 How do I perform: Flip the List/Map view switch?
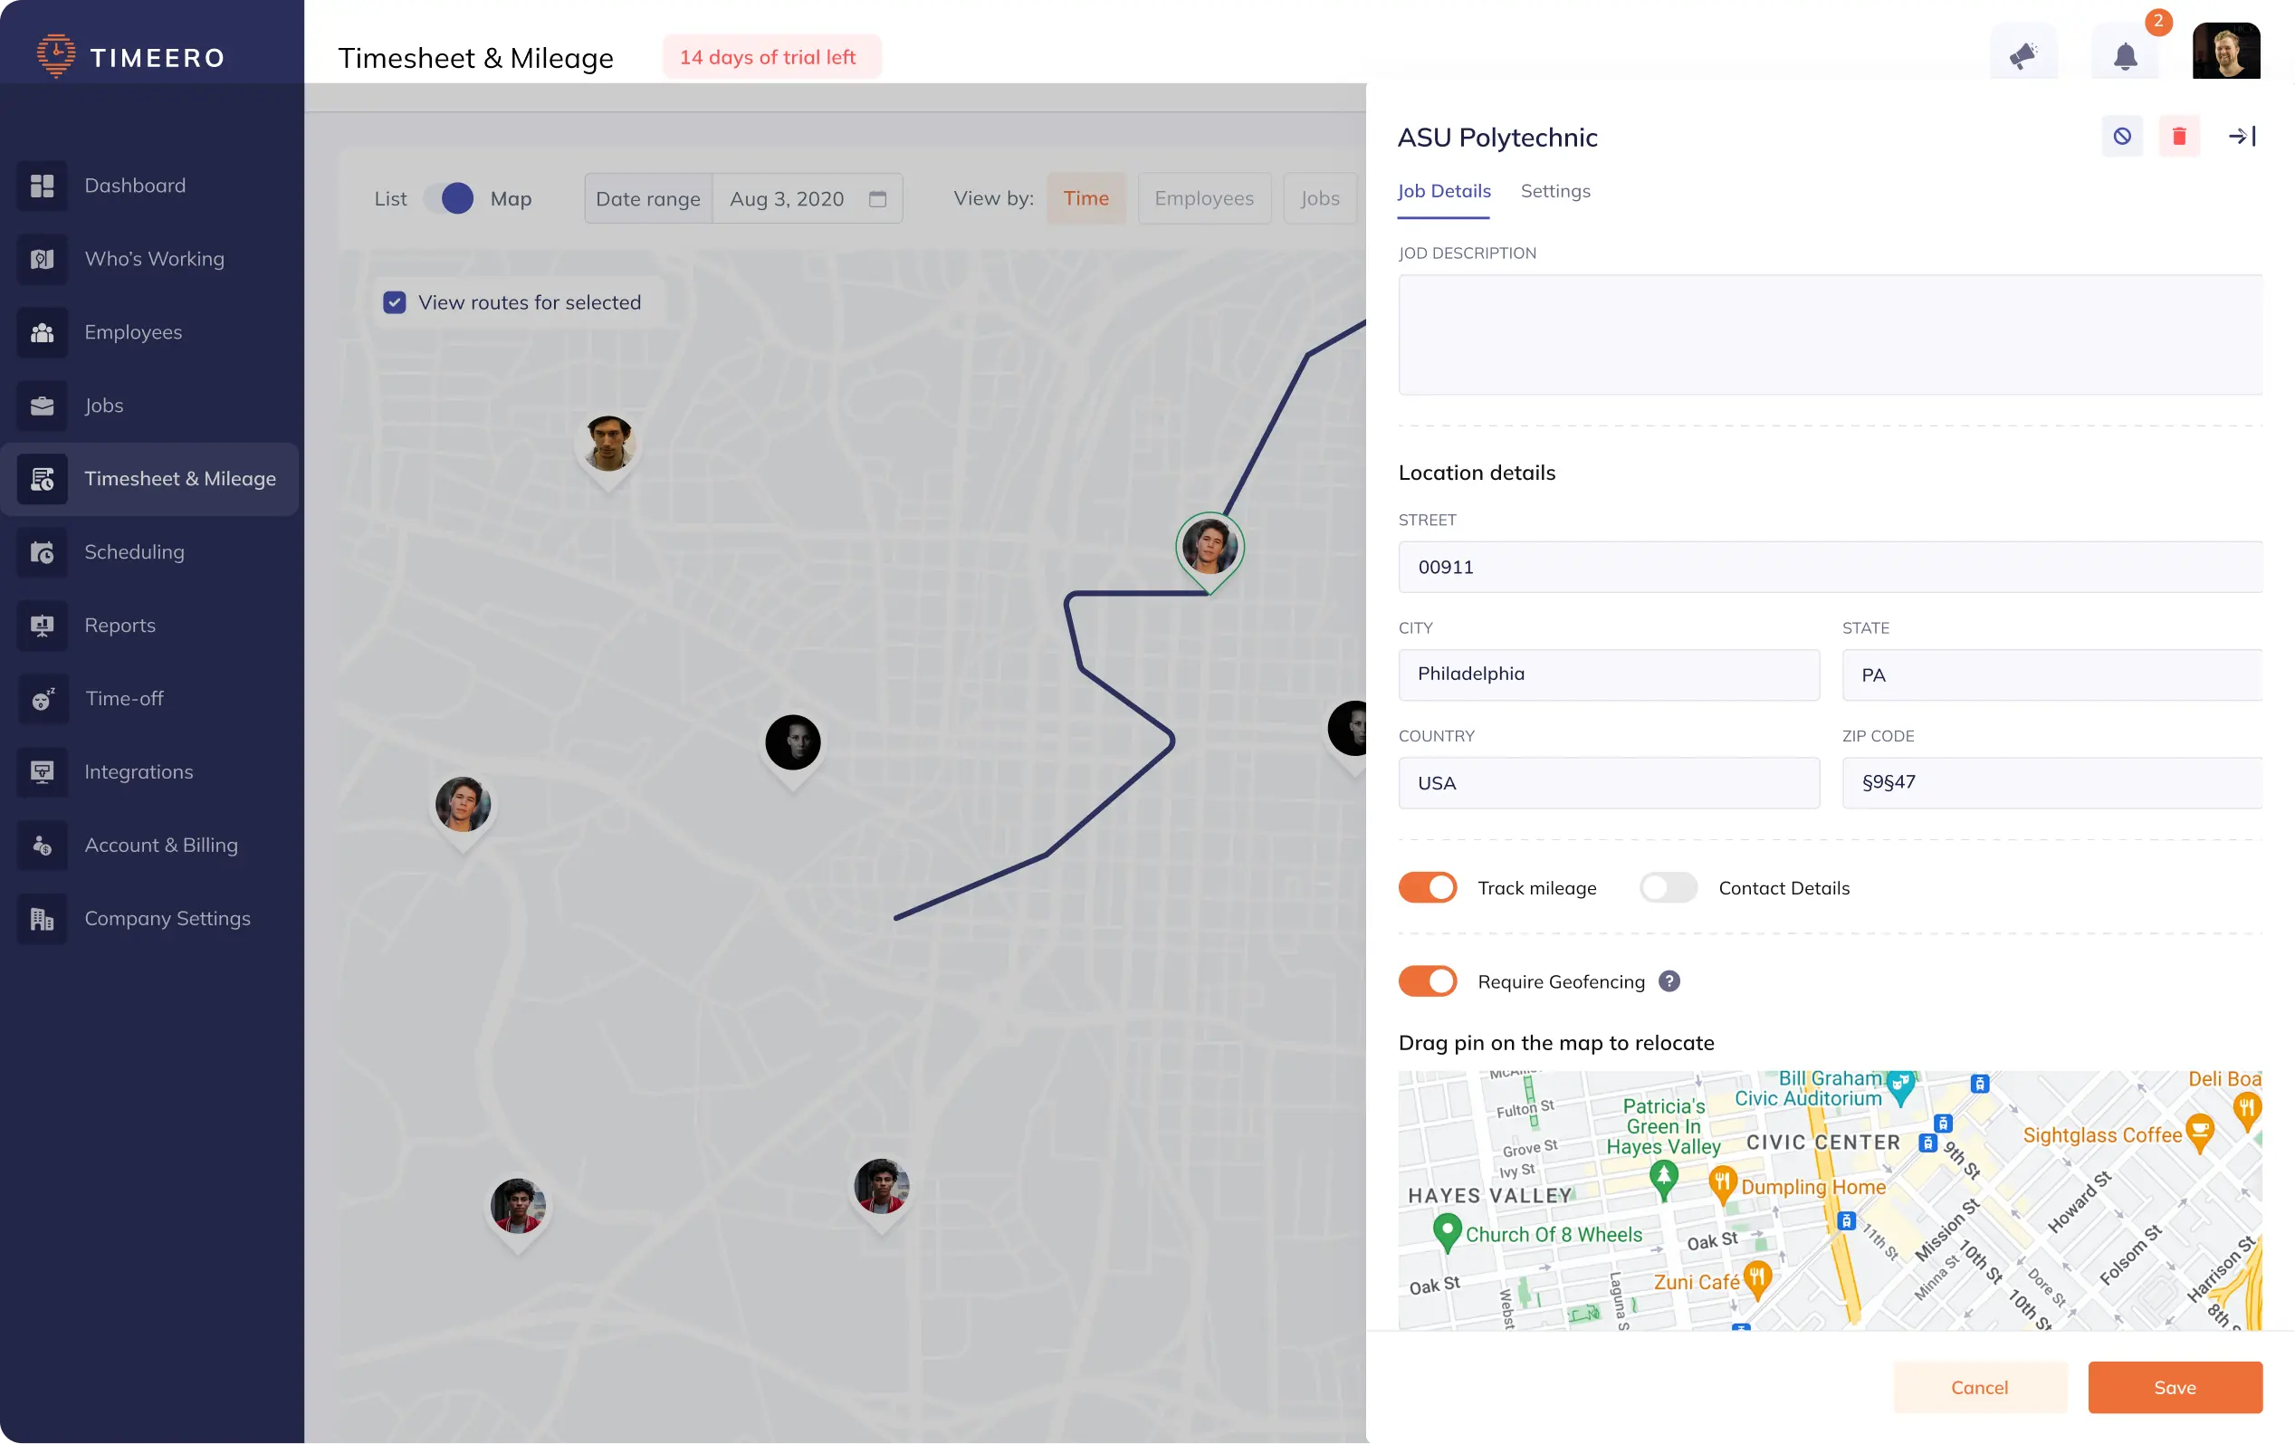coord(455,198)
